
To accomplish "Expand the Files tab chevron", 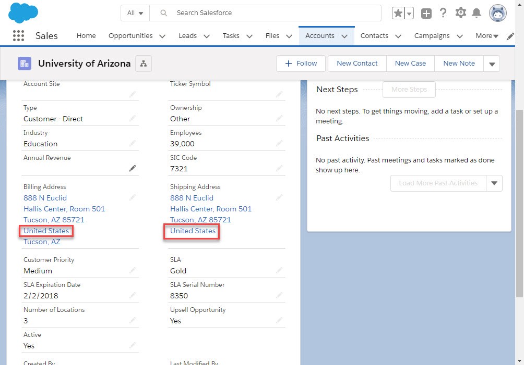I will coord(290,36).
